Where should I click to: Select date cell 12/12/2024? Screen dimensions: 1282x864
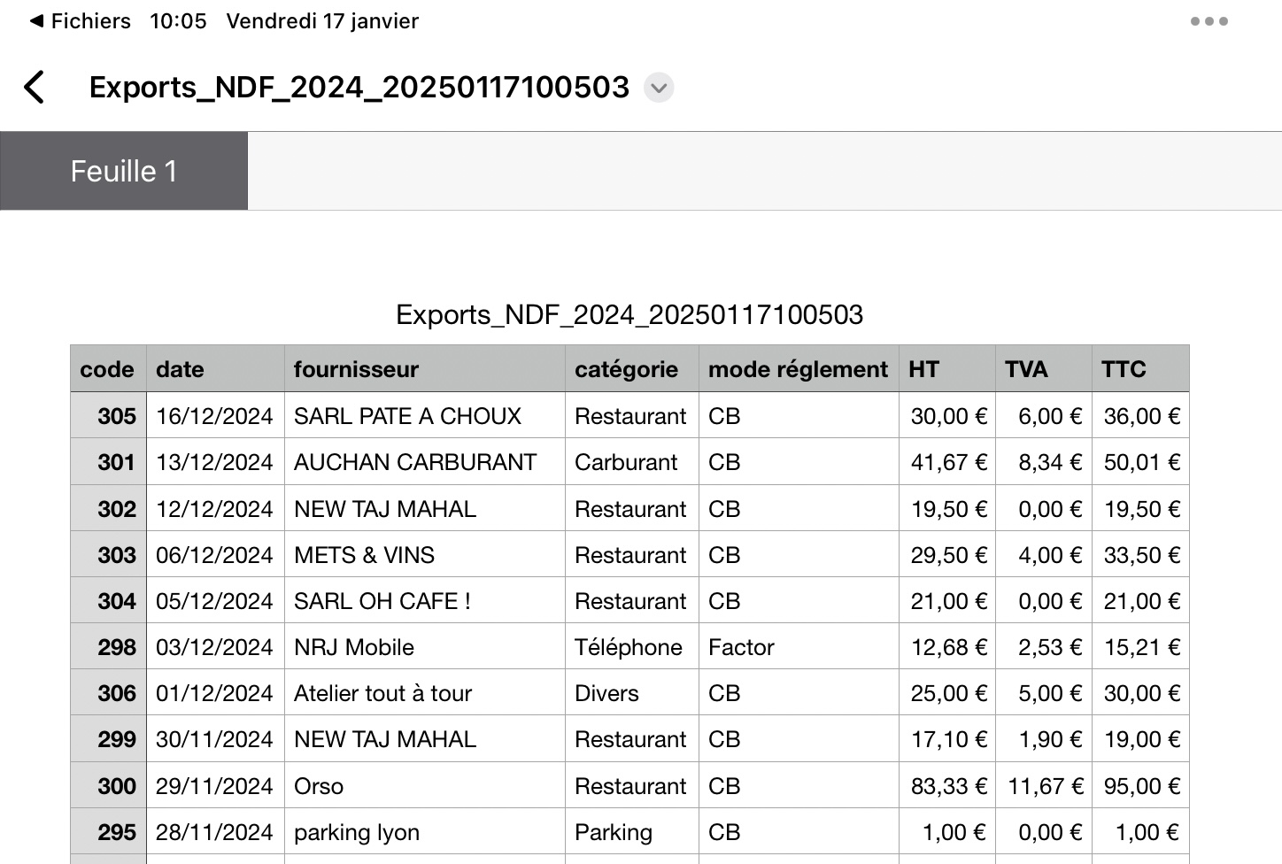pos(216,509)
